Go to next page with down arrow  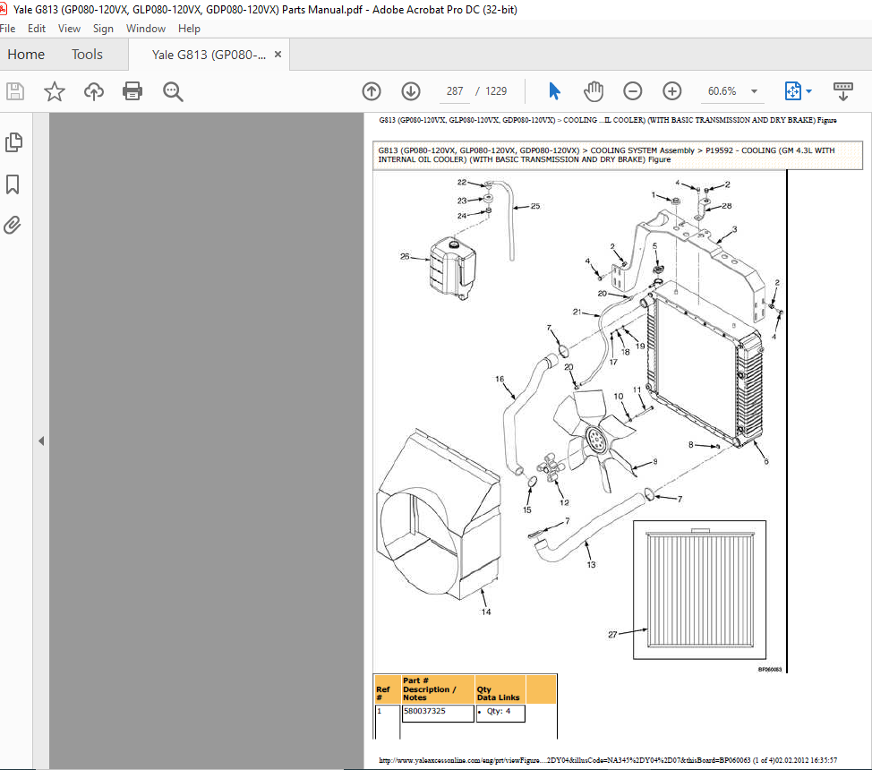point(410,91)
